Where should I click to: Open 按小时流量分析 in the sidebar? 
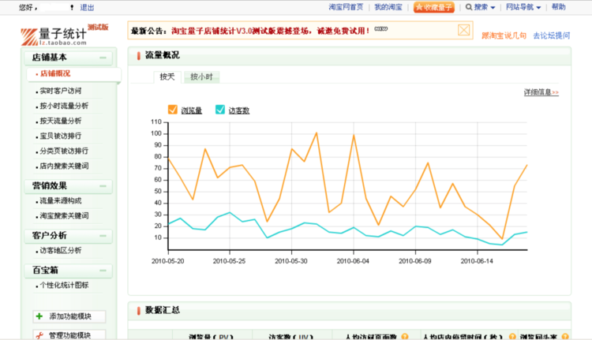64,106
